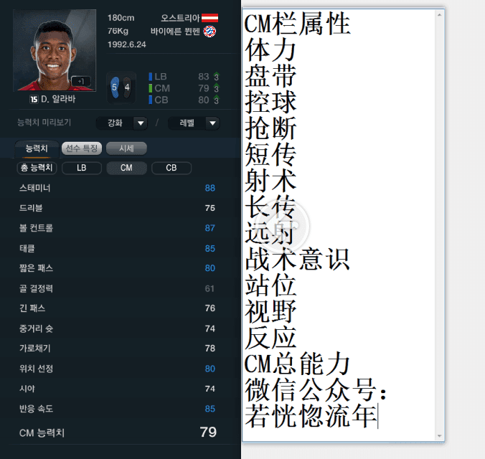Select the CM position filter pill
Screen dimensions: 485x459
(126, 168)
